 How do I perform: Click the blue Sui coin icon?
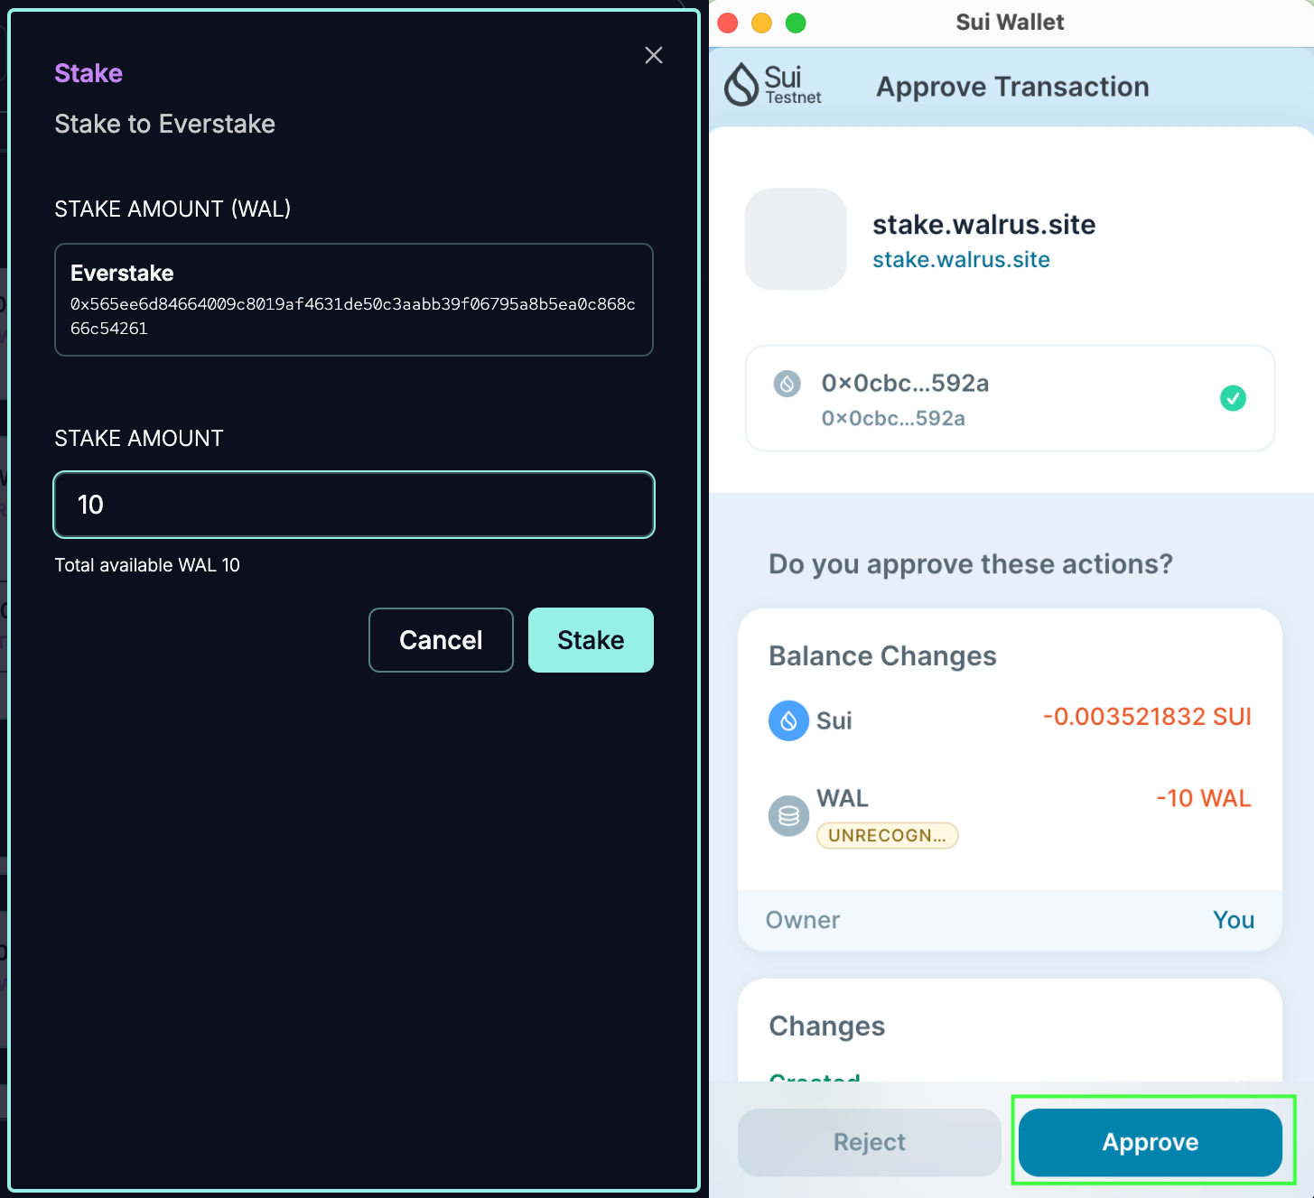(x=788, y=720)
